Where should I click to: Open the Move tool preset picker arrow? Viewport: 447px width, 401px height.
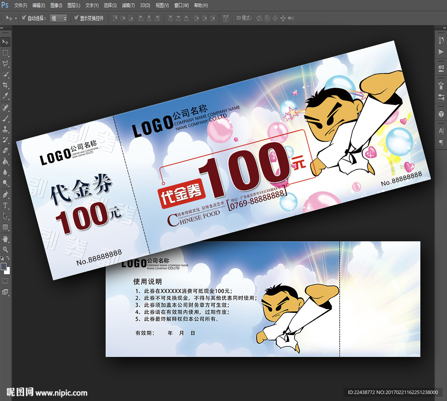pos(16,18)
